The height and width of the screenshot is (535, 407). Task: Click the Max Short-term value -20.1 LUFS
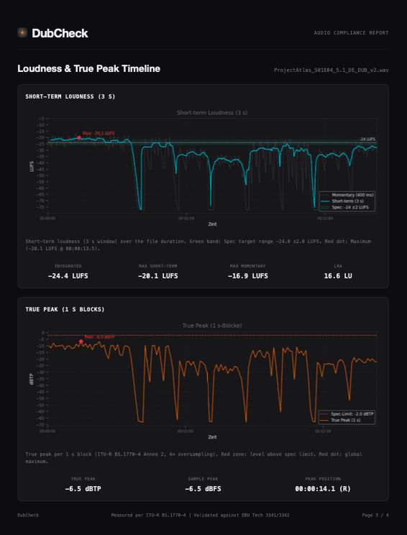[157, 276]
